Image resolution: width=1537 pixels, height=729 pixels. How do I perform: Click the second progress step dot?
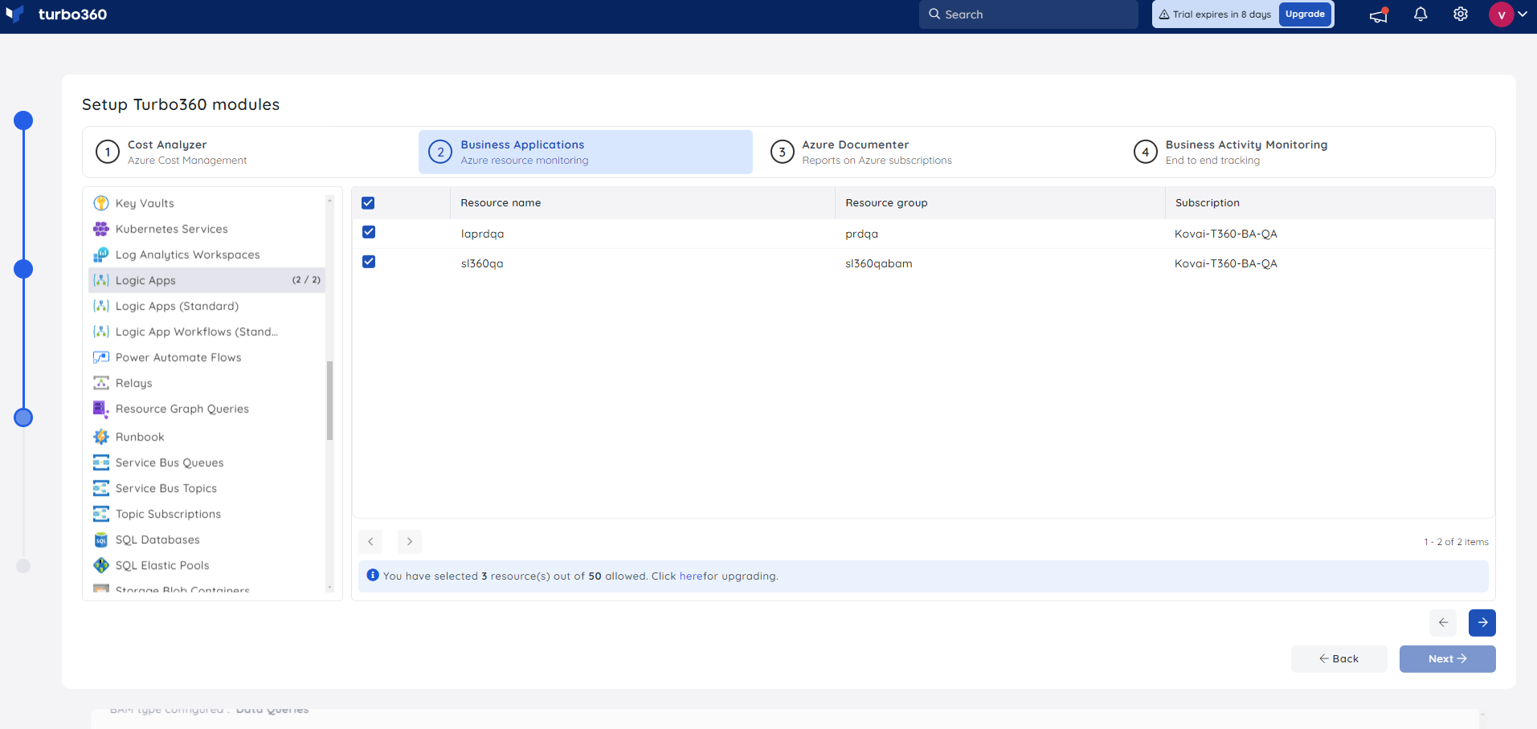pos(23,269)
